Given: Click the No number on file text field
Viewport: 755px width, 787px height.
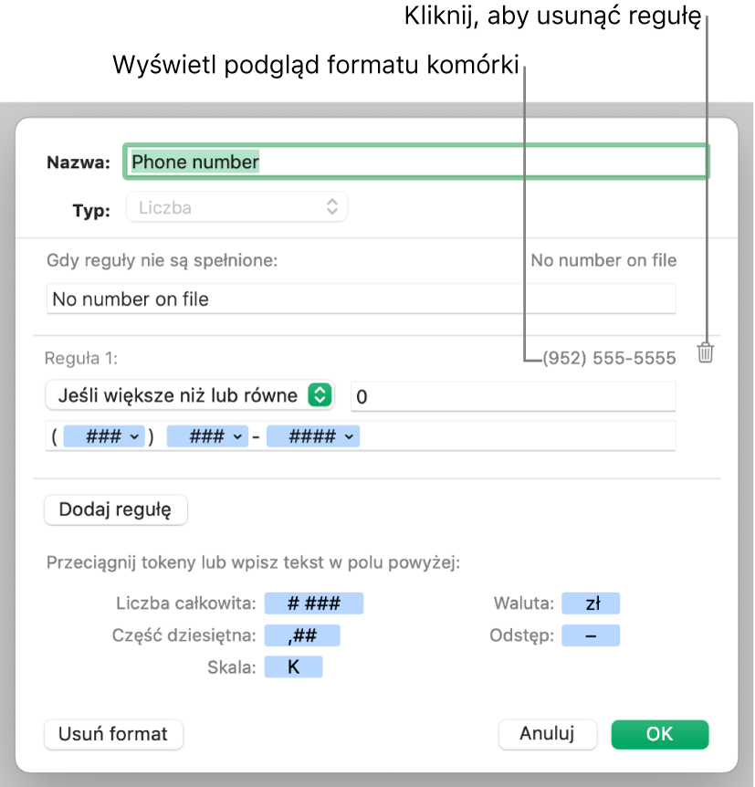Looking at the screenshot, I should tap(361, 299).
